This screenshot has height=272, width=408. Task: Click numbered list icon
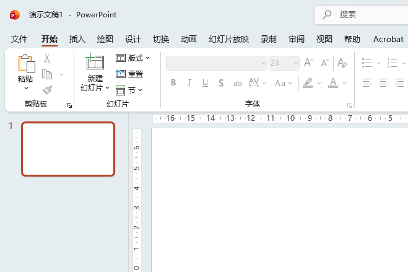392,63
